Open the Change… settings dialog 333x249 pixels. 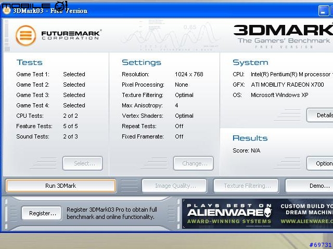(194, 163)
